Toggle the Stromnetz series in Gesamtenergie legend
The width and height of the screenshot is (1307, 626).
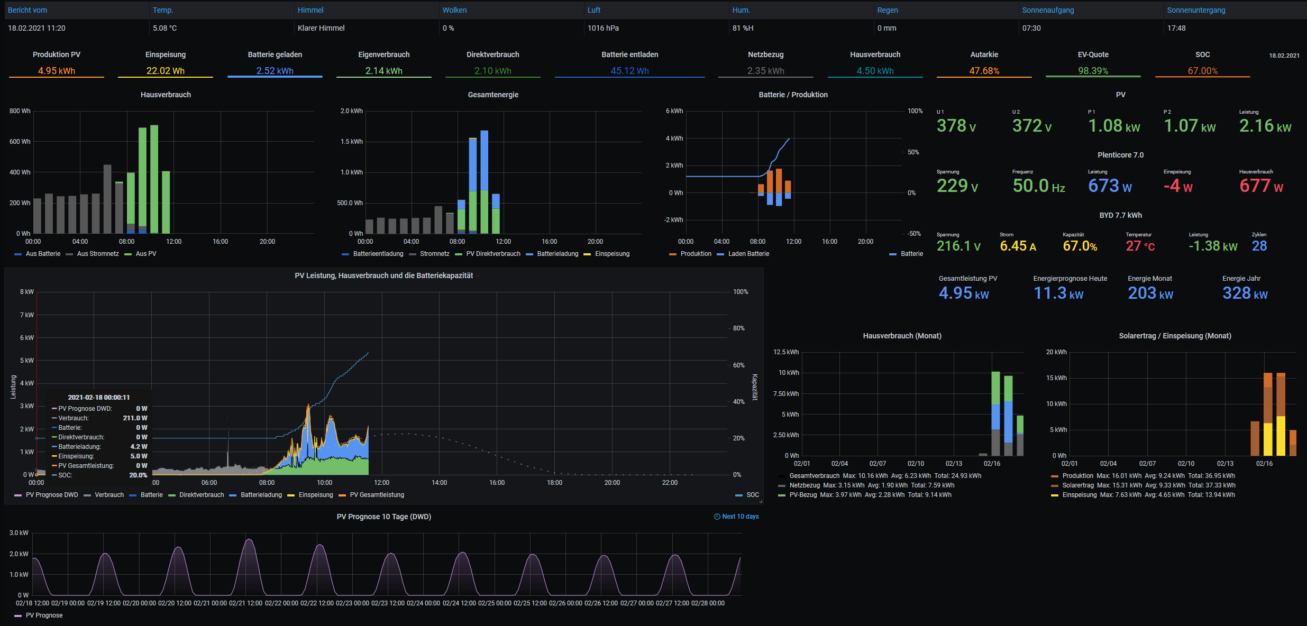(x=434, y=254)
